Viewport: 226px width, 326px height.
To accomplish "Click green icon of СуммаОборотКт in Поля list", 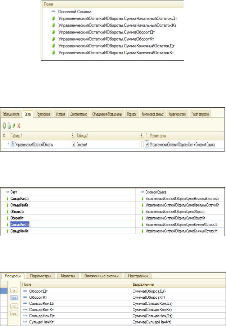I will (x=53, y=39).
